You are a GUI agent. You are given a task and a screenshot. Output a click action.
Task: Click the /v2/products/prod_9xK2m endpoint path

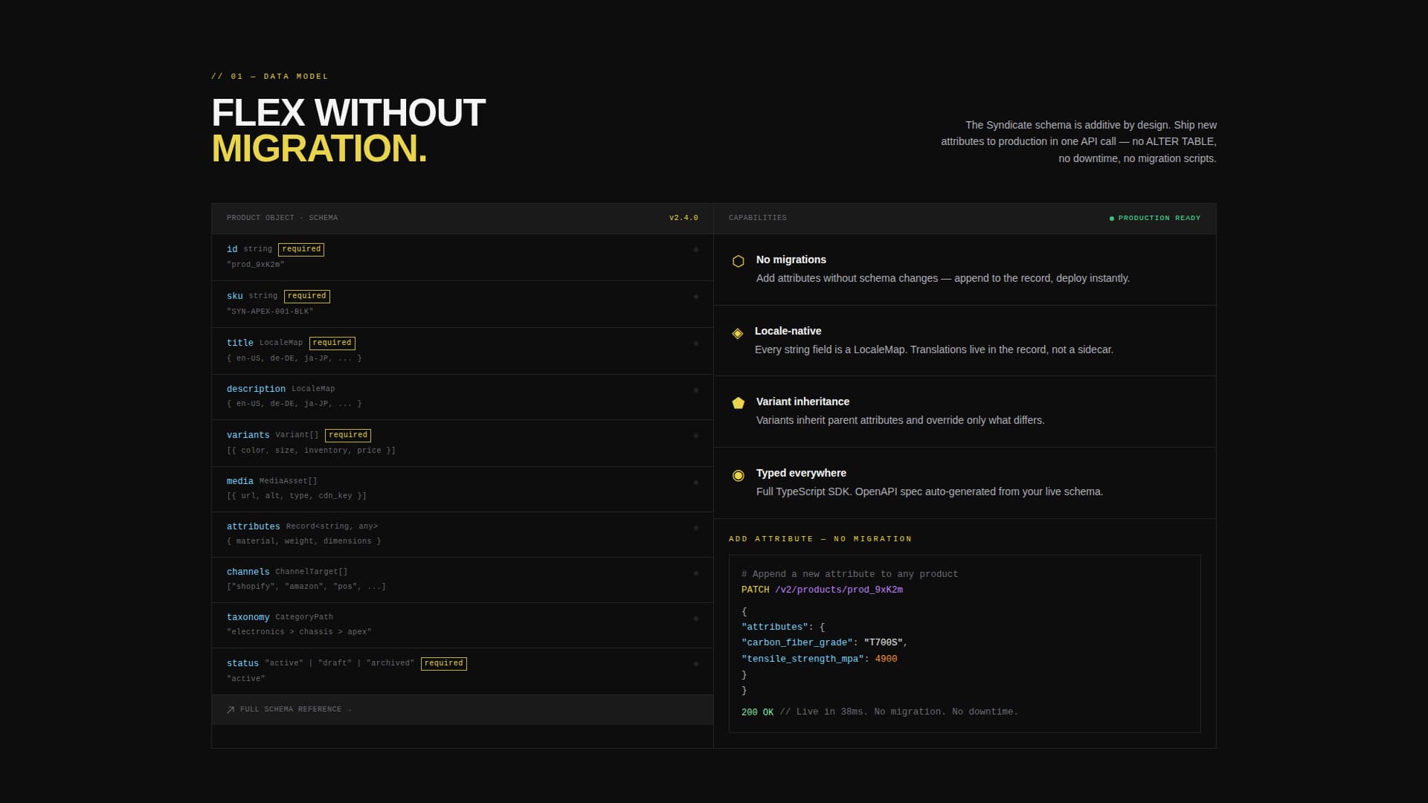tap(838, 590)
